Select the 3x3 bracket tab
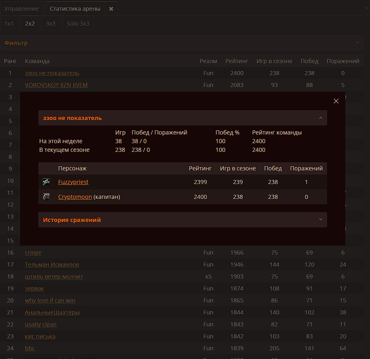Screen dimensions: 370x359 [50, 24]
